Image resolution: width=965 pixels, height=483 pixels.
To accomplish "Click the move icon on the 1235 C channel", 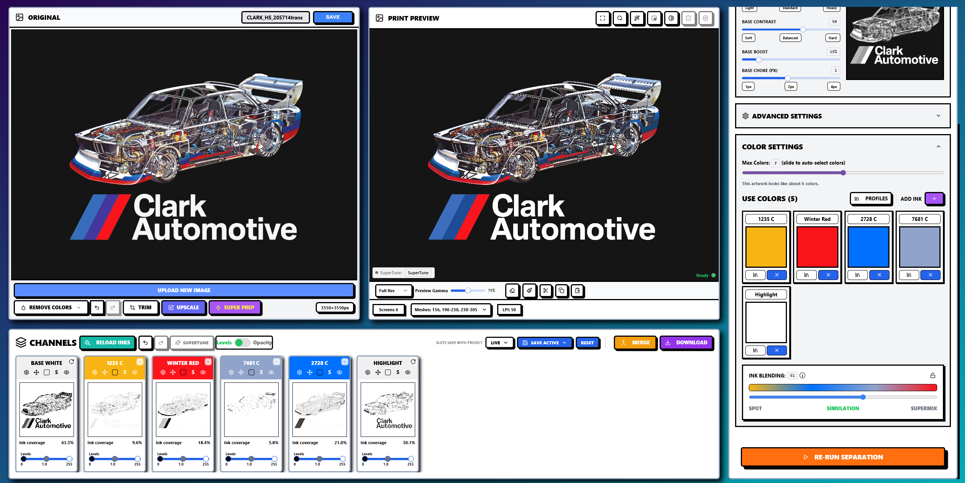I will pos(104,372).
